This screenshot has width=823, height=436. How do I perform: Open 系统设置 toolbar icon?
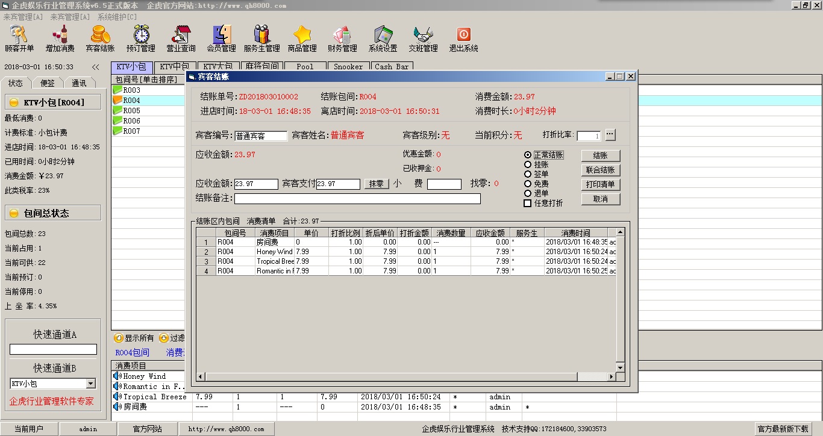[x=383, y=39]
